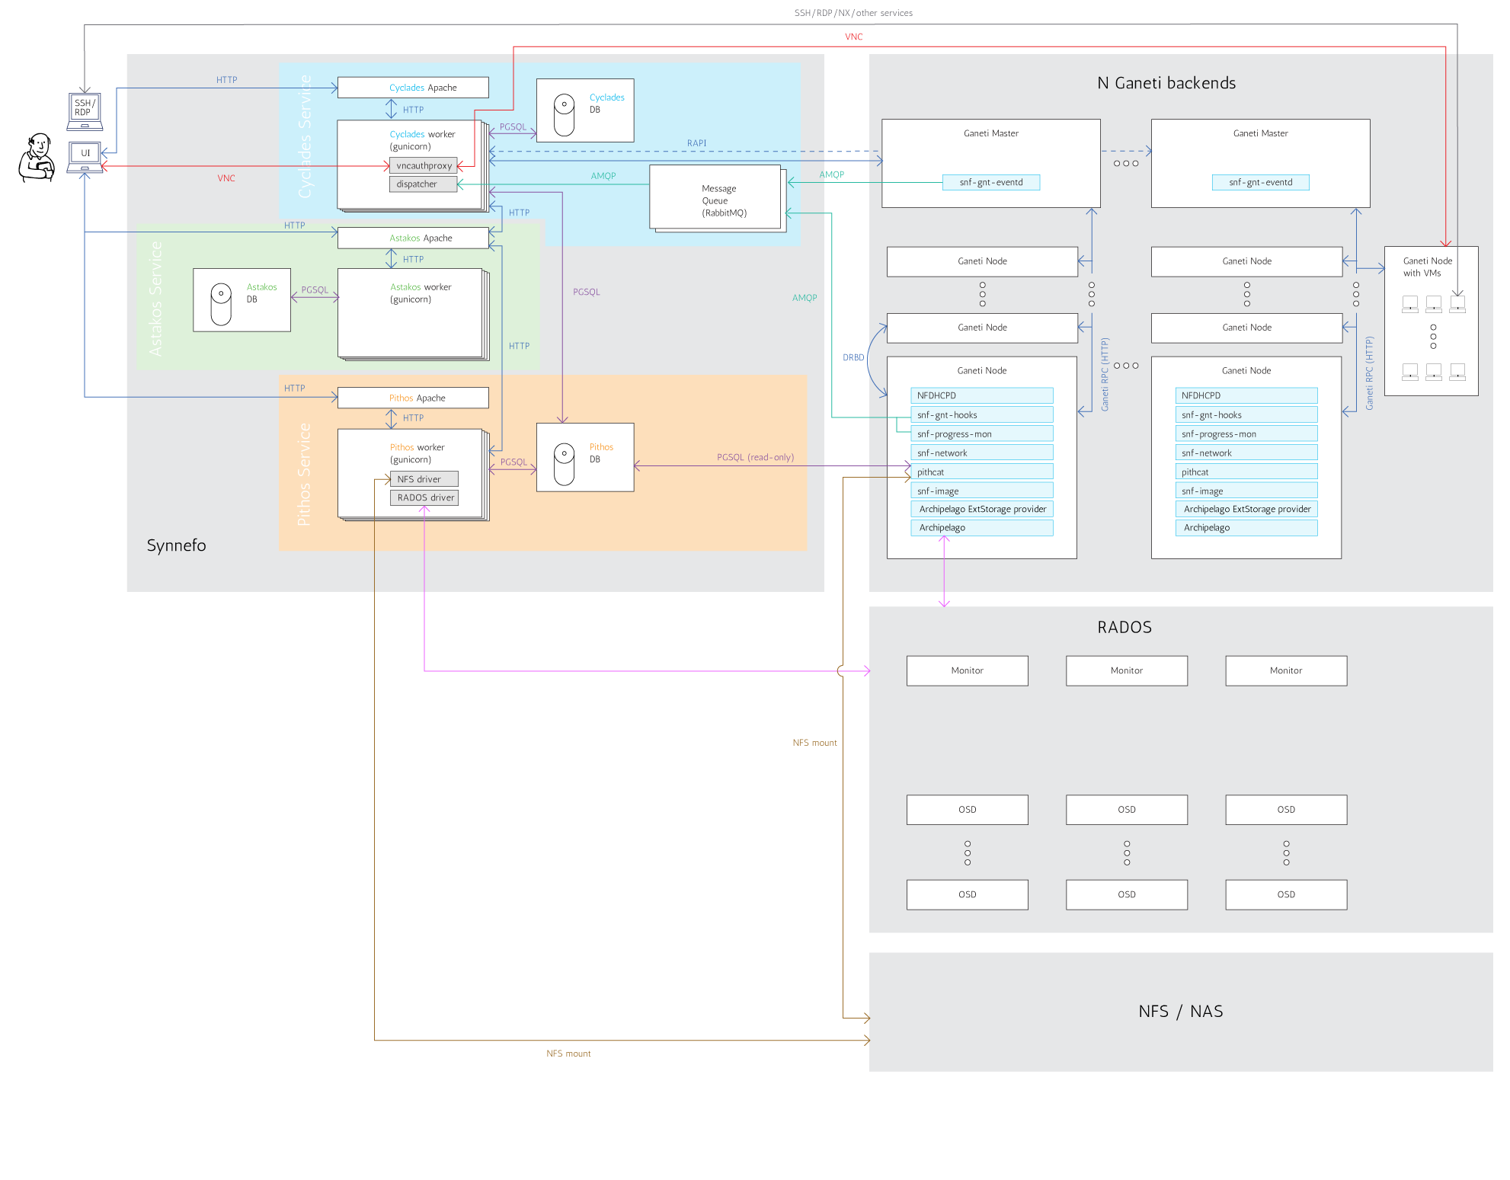This screenshot has height=1180, width=1510.
Task: Click the Astakos DB cylinder icon
Action: pyautogui.click(x=221, y=304)
